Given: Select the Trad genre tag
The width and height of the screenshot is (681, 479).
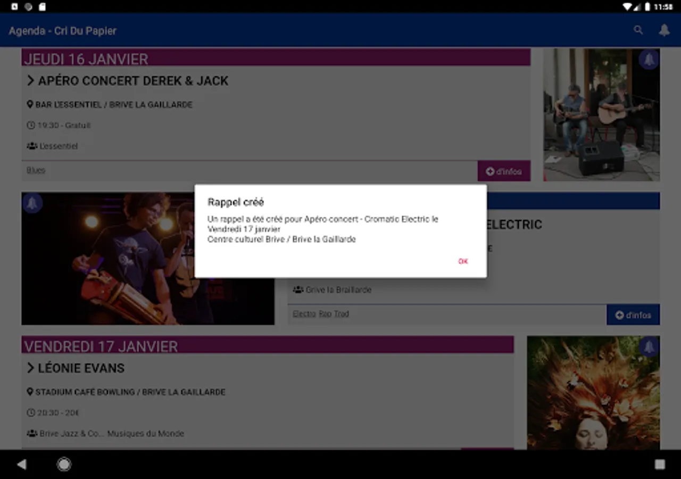Looking at the screenshot, I should 342,314.
